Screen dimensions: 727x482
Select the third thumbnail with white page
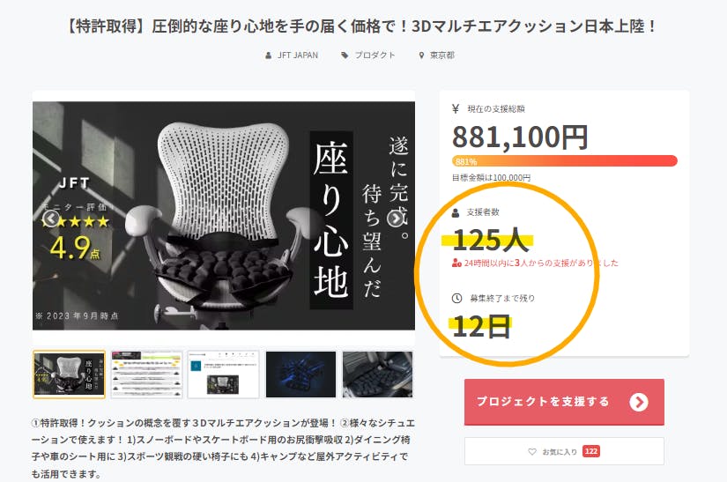pyautogui.click(x=224, y=374)
